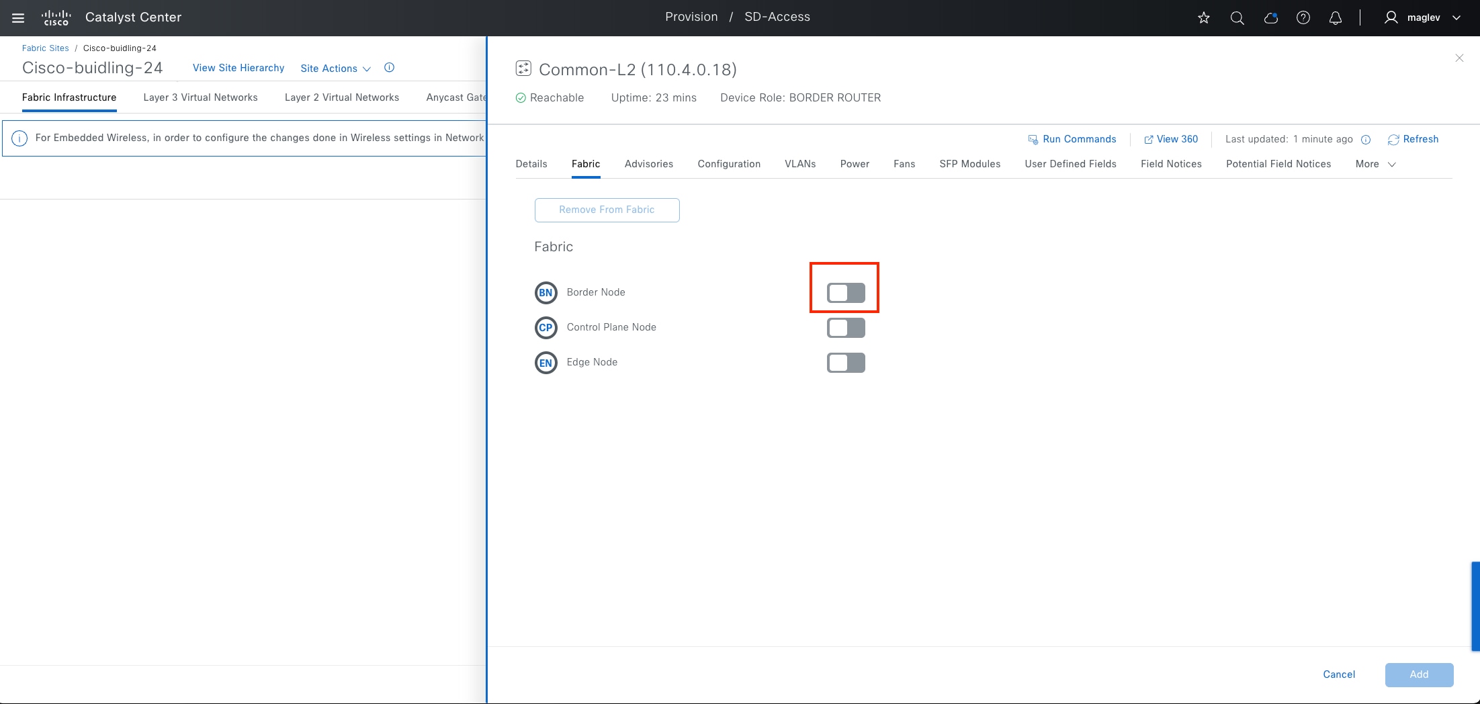1480x704 pixels.
Task: Click the Embedded Wireless banner info icon
Action: pos(19,138)
